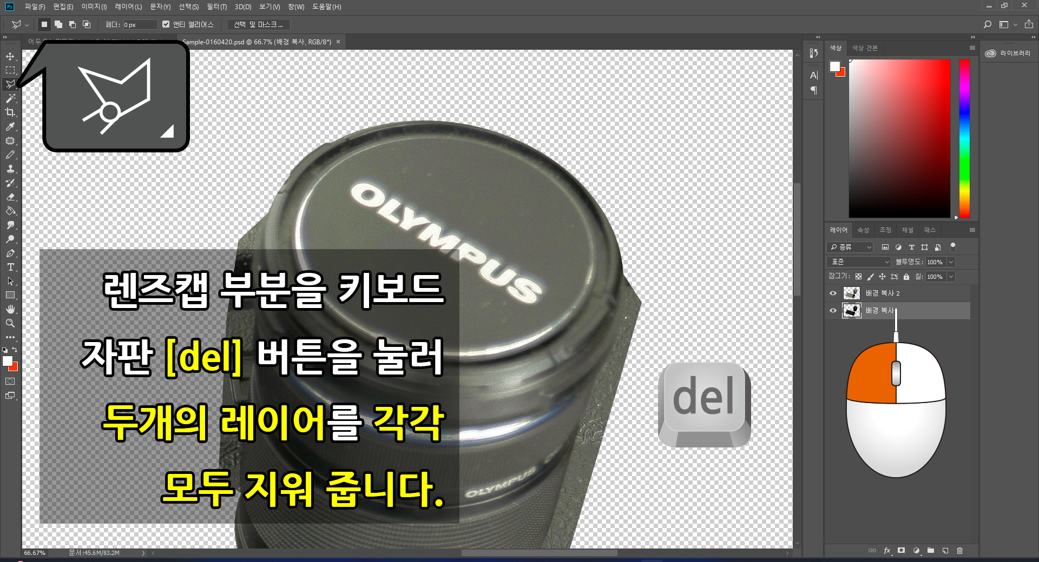1039x562 pixels.
Task: Select the Brush tool
Action: tap(10, 155)
